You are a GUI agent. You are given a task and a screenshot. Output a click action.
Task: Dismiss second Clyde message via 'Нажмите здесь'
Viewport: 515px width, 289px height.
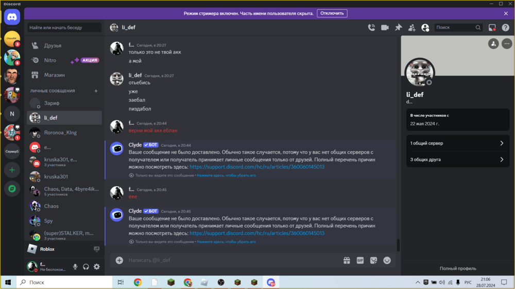coord(226,242)
